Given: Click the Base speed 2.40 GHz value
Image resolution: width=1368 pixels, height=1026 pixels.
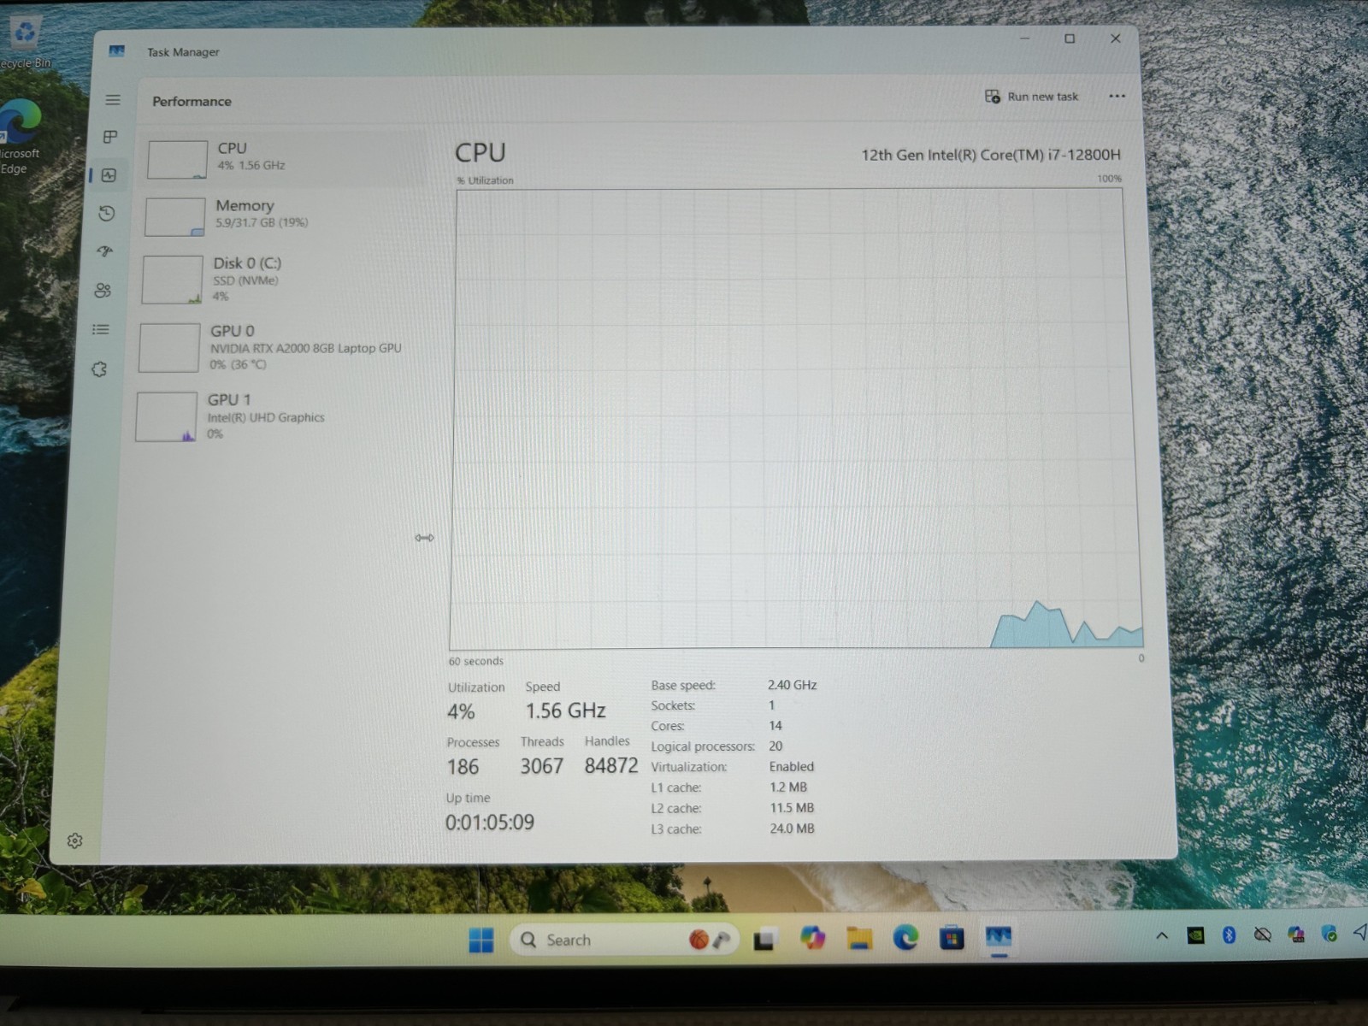Looking at the screenshot, I should 792,685.
